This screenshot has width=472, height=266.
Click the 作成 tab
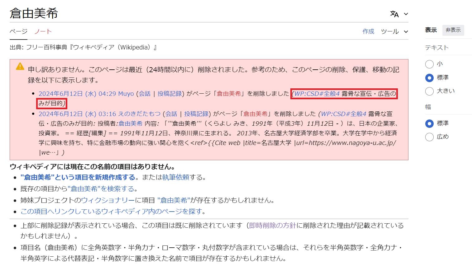click(368, 31)
